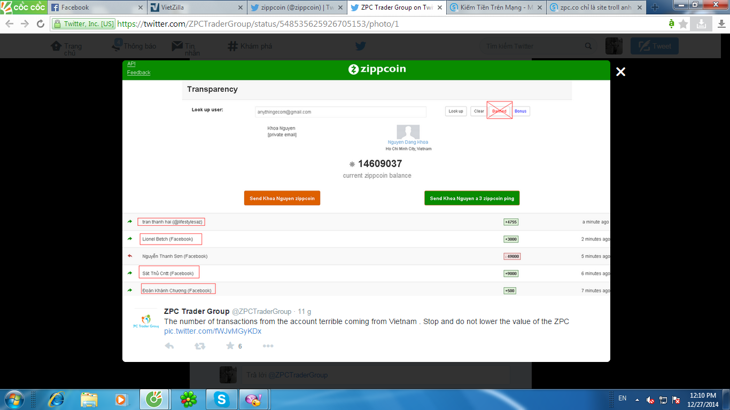Click the zippcoin screenshot photo
Image resolution: width=730 pixels, height=410 pixels.
click(366, 178)
